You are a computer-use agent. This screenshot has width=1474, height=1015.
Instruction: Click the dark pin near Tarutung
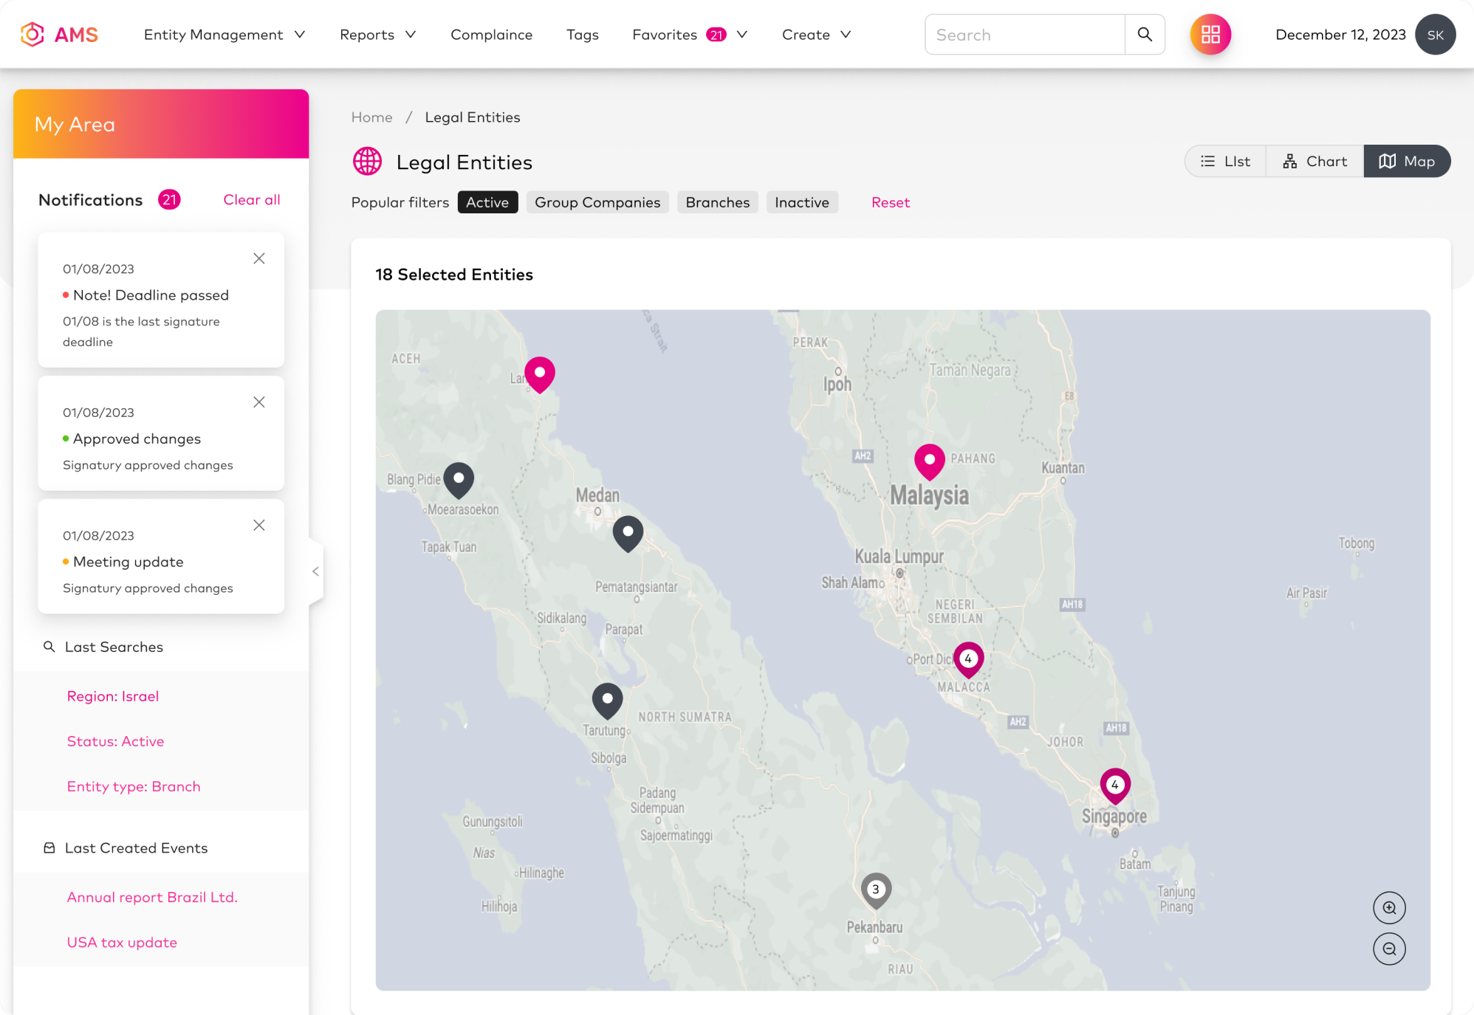tap(607, 701)
